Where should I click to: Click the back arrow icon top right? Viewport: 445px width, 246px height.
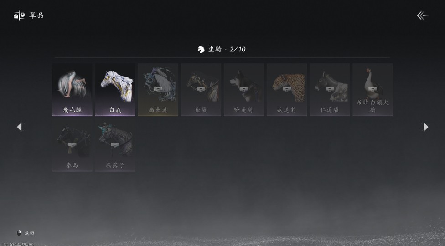(423, 15)
